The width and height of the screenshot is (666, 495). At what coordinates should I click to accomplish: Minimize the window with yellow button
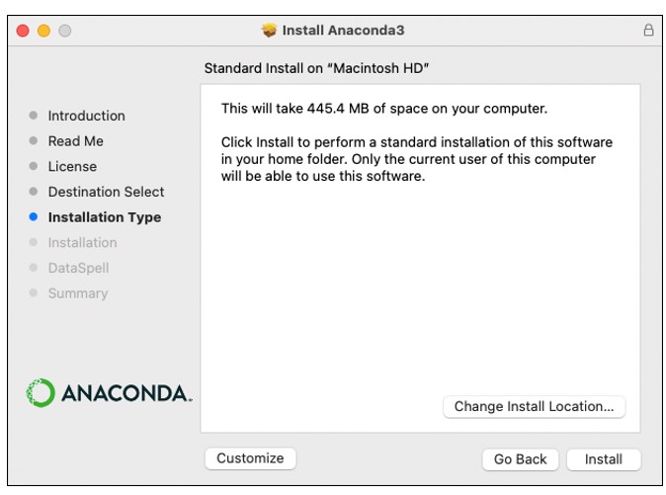[x=43, y=31]
